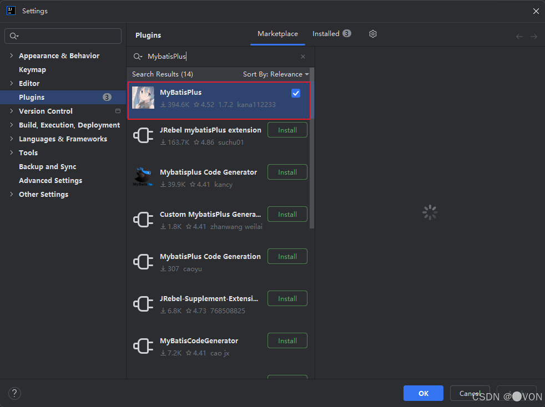Click the settings search input field

coord(63,36)
